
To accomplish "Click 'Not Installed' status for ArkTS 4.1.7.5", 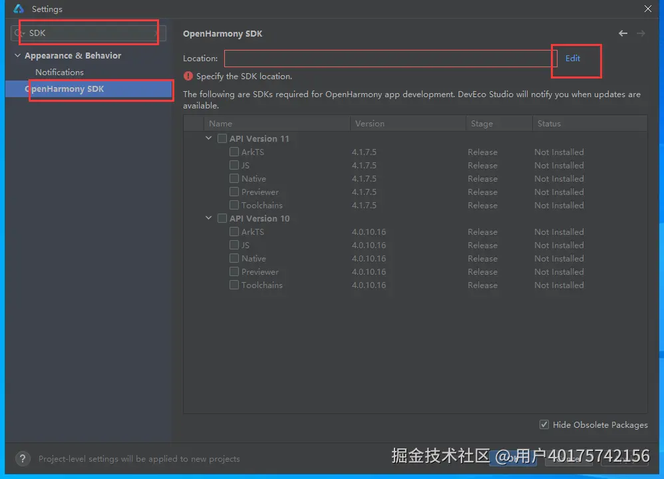I will click(559, 152).
